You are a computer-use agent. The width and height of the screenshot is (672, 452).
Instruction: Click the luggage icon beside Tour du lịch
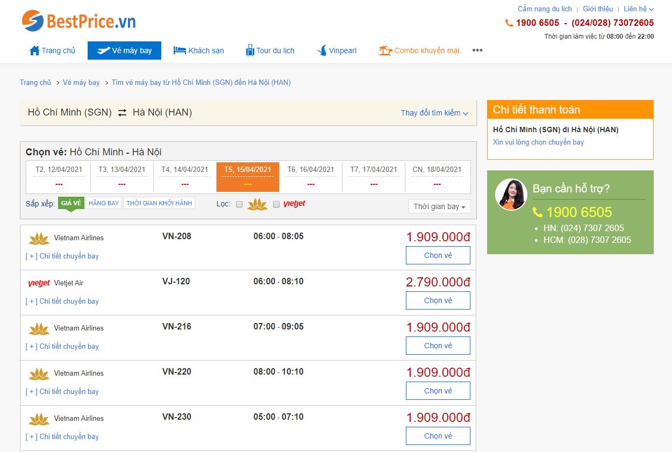coord(250,51)
